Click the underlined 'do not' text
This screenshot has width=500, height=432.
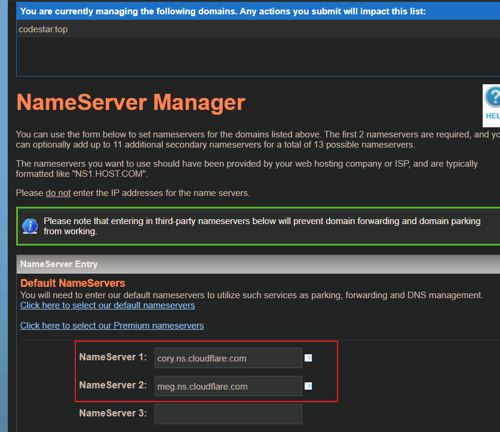(58, 193)
